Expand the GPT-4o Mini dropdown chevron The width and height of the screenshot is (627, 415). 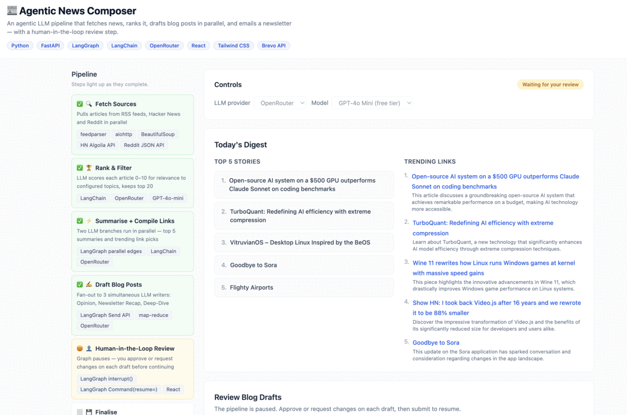click(409, 103)
